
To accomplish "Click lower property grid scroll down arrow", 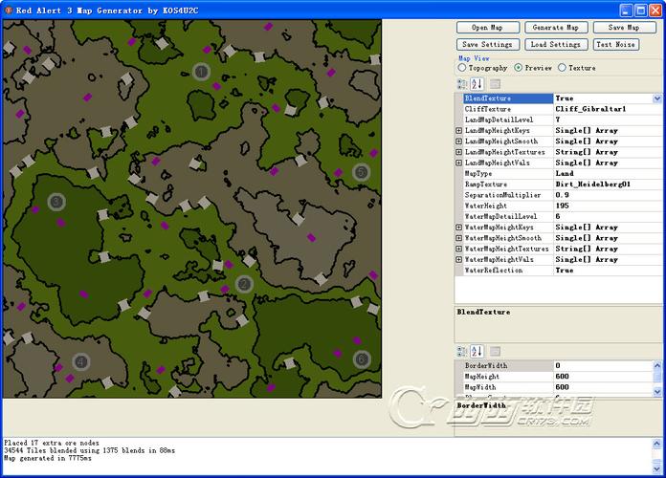I will pyautogui.click(x=657, y=391).
